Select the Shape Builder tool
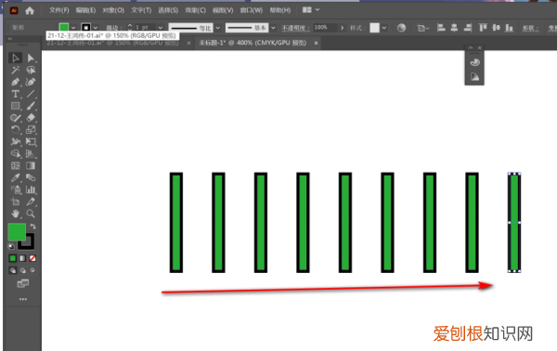557x351 pixels. point(15,154)
